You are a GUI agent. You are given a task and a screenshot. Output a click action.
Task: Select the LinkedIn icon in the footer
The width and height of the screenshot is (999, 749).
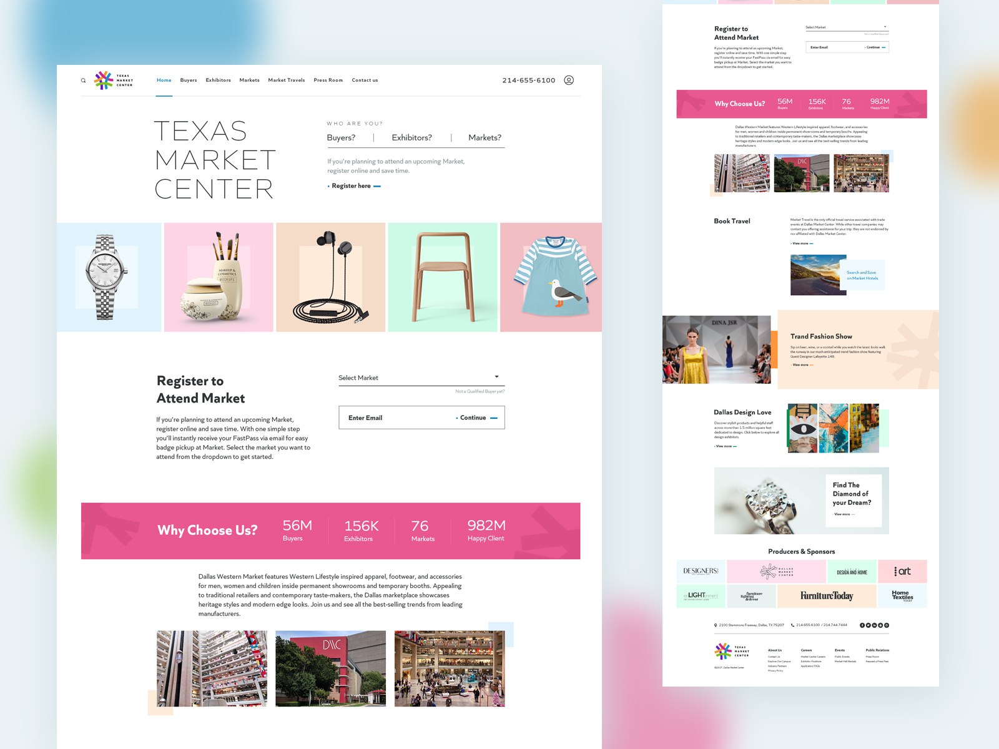coord(874,625)
